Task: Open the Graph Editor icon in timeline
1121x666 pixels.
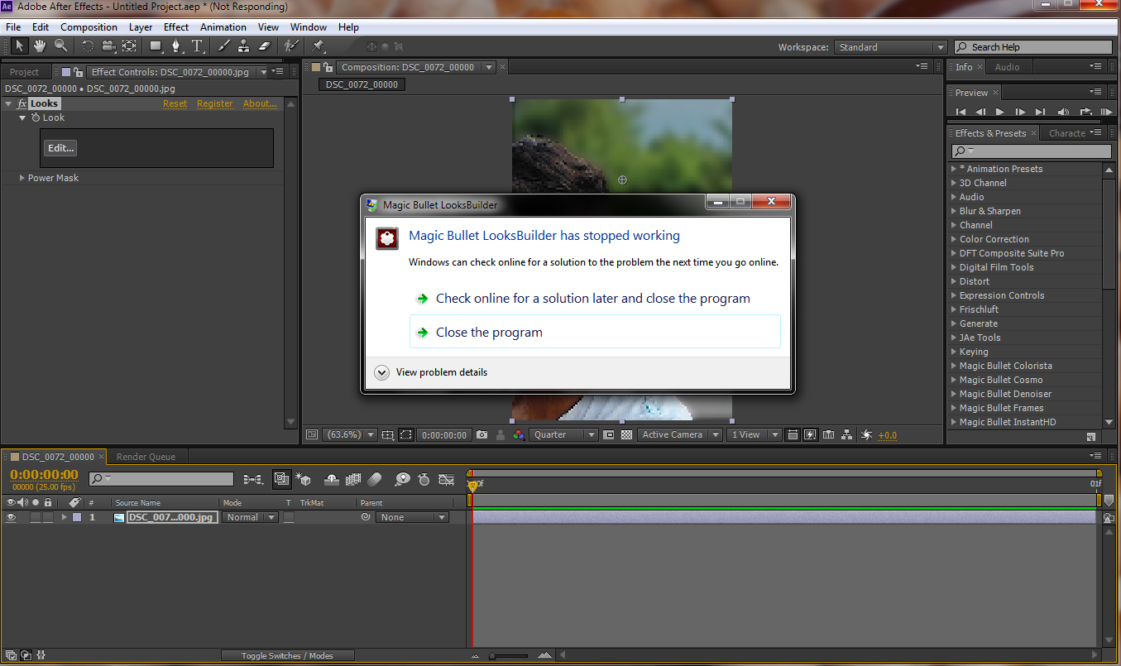Action: [447, 479]
